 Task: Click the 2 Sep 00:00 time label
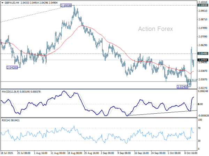[x=107, y=153]
